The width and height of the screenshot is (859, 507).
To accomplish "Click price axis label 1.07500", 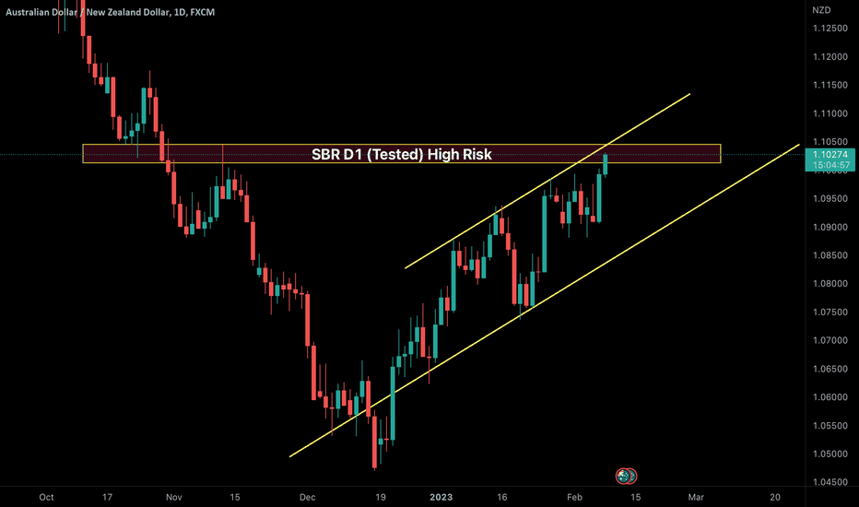I will point(830,312).
